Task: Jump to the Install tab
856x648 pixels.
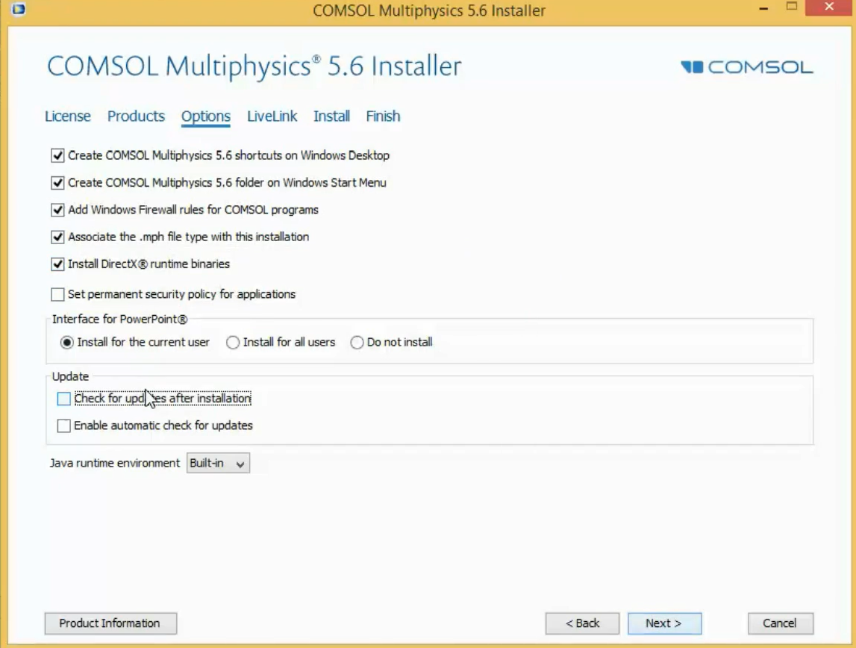Action: point(331,116)
